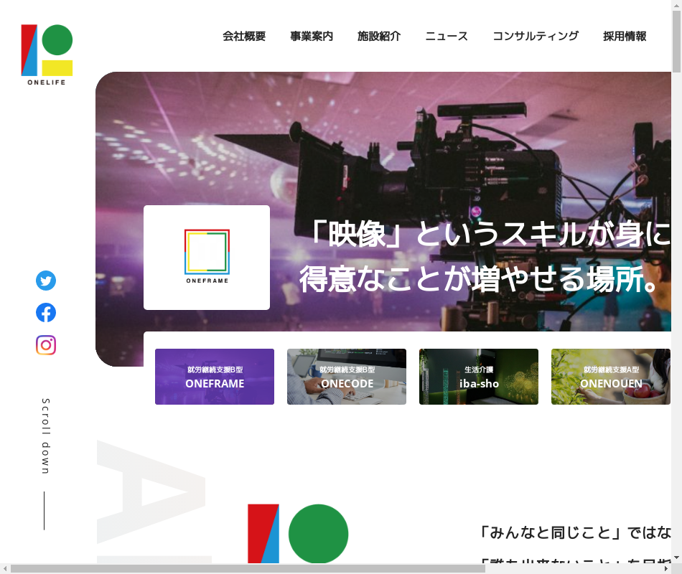Choose the iba-sho 生活介護 thumbnail
Screen dimensions: 682x574
pyautogui.click(x=479, y=377)
